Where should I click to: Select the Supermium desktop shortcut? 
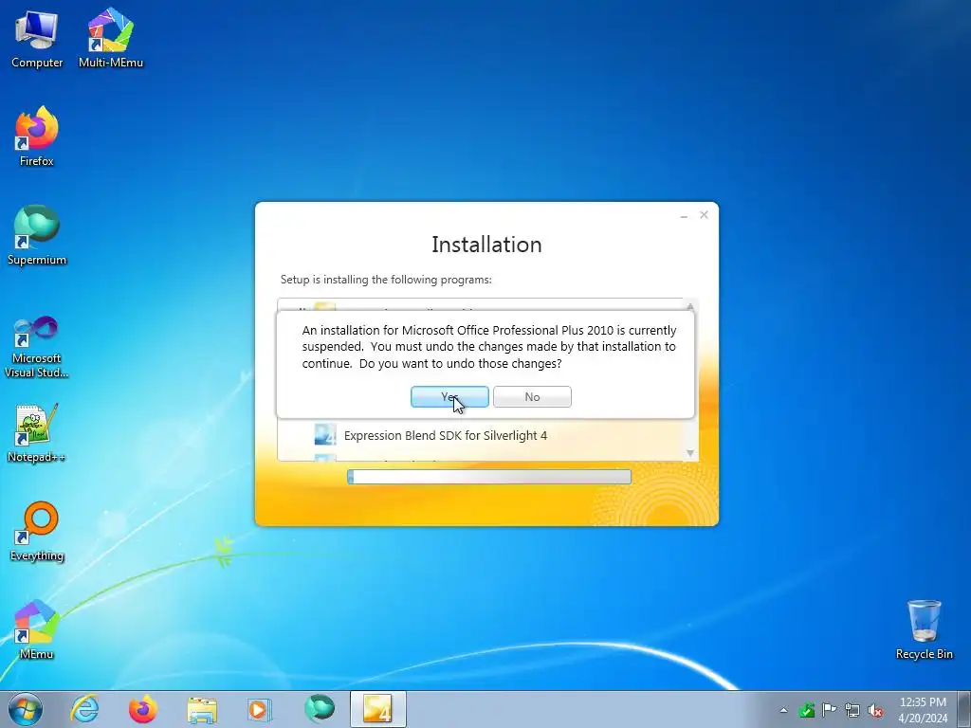[x=37, y=235]
